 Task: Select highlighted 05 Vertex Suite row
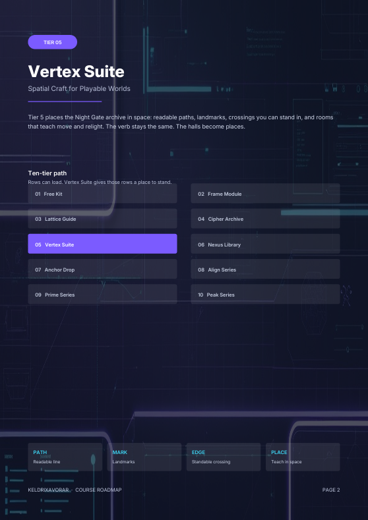(102, 244)
